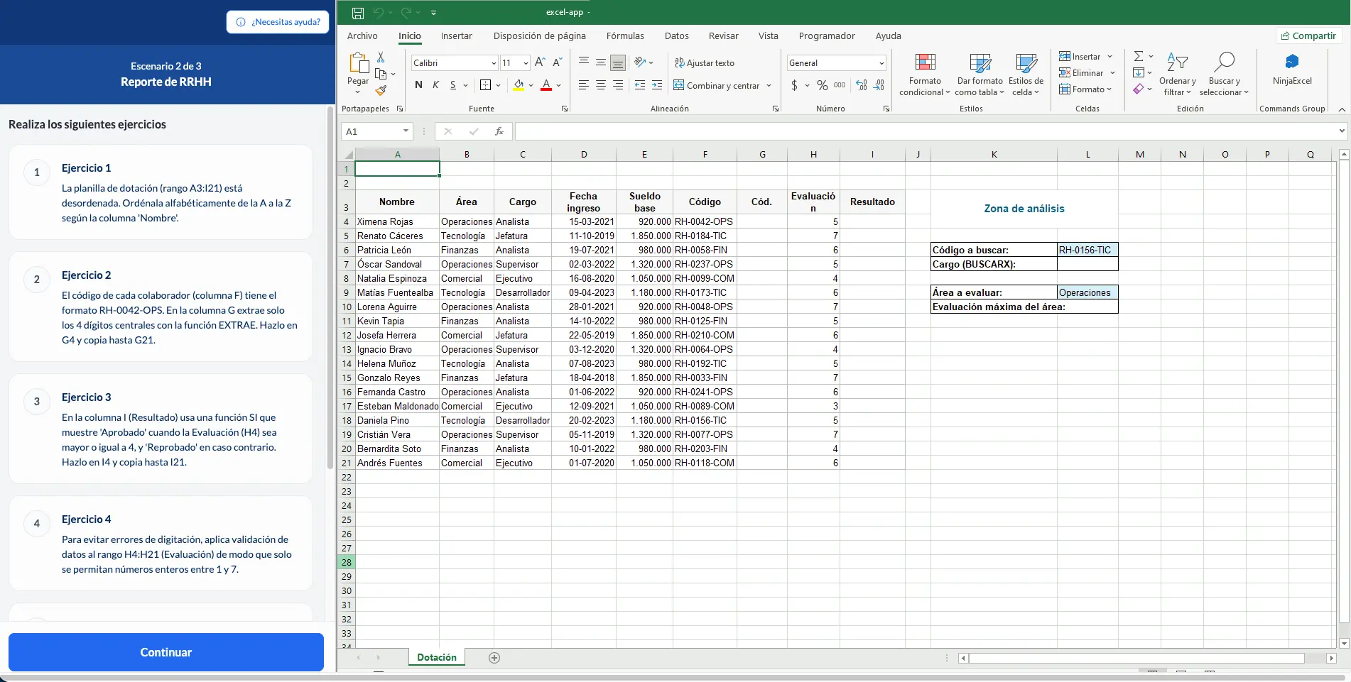Click the Compartir button
The height and width of the screenshot is (682, 1351).
1308,35
